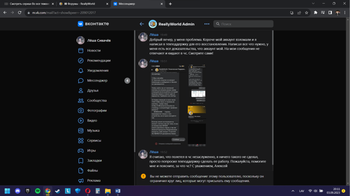This screenshot has width=350, height=196.
Task: Open Друзья friends list
Action: click(93, 90)
